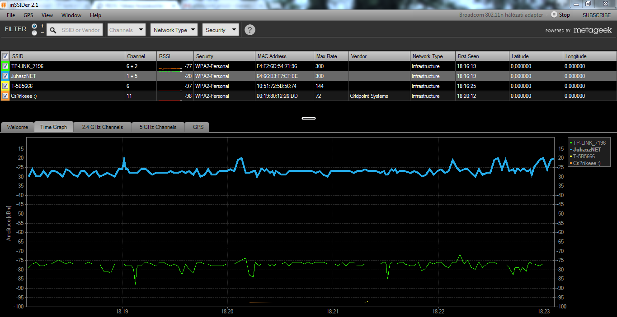Screen dimensions: 617x317
Task: Click the filter search magnifier icon
Action: tap(53, 30)
